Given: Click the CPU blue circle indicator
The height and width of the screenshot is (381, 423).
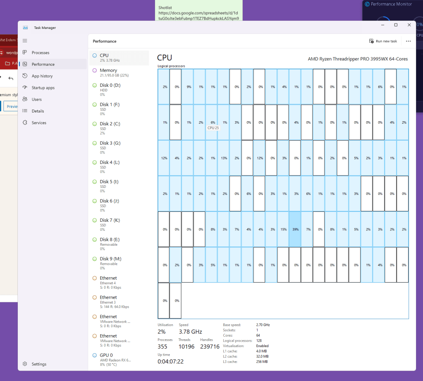Looking at the screenshot, I should tap(95, 55).
